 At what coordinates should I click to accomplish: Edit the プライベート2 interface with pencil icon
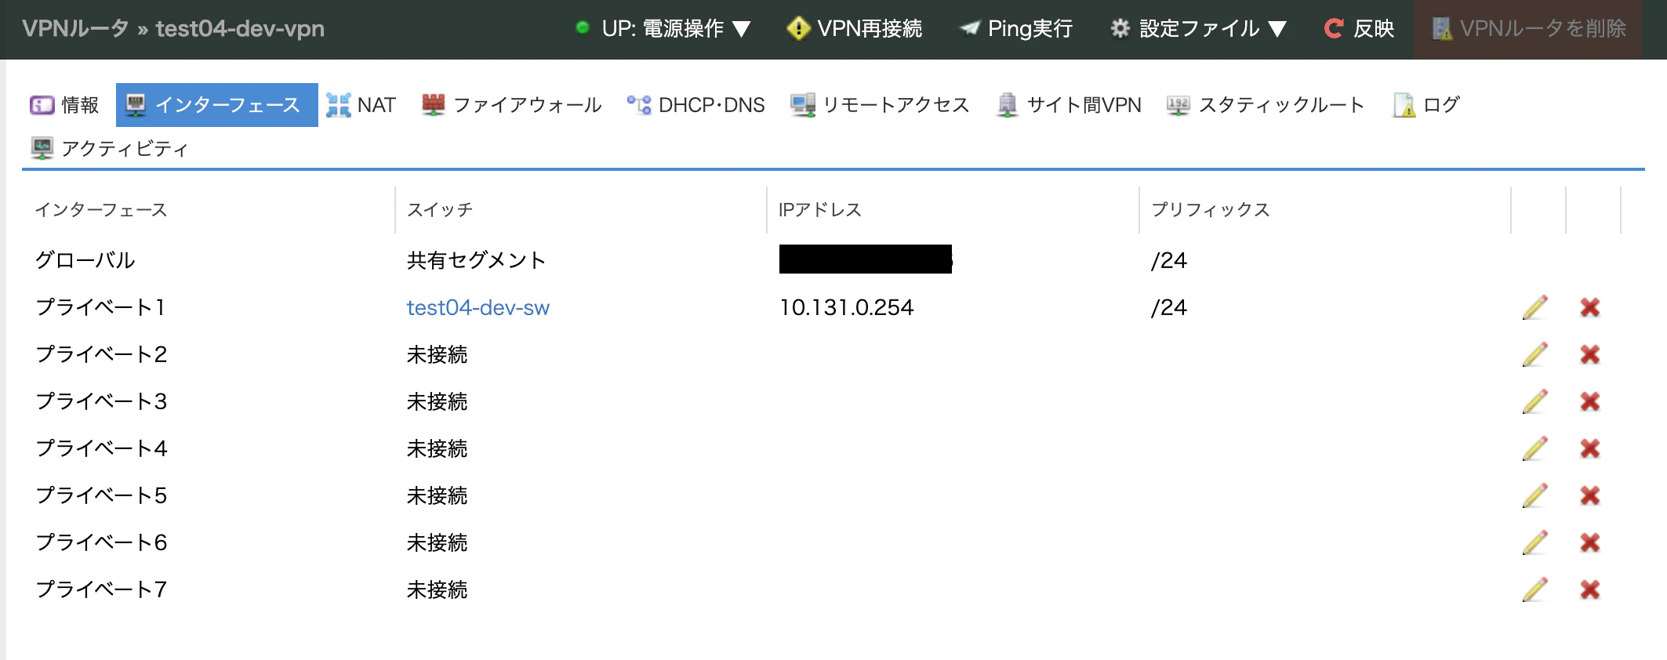(1534, 354)
